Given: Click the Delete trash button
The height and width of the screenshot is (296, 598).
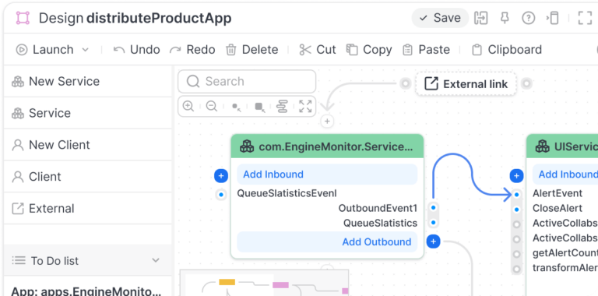Looking at the screenshot, I should pyautogui.click(x=252, y=50).
